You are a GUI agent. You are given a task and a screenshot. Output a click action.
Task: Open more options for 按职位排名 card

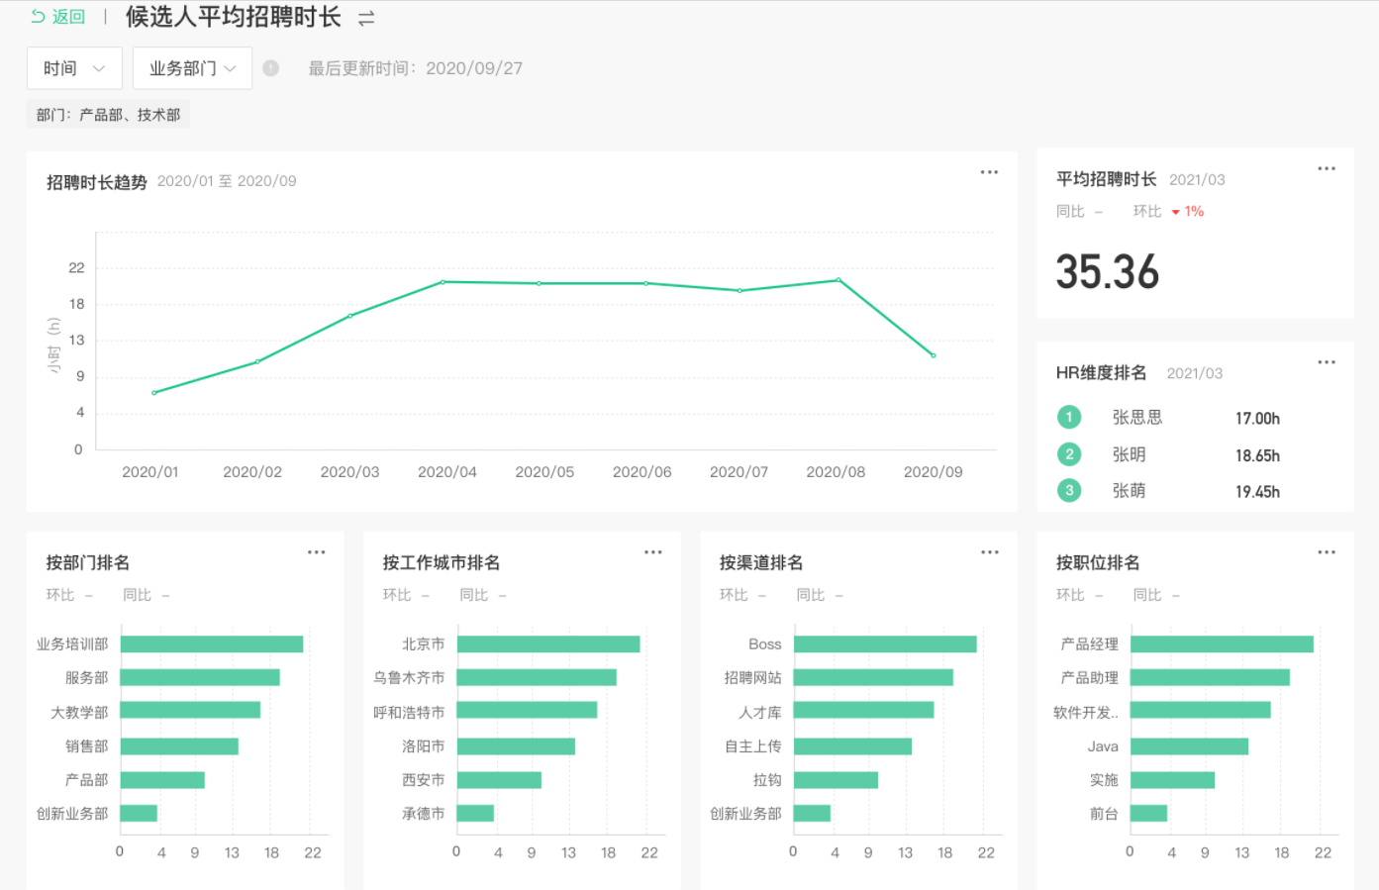[x=1327, y=552]
